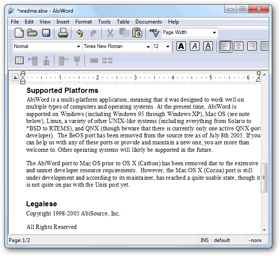Select right alignment

(252, 46)
